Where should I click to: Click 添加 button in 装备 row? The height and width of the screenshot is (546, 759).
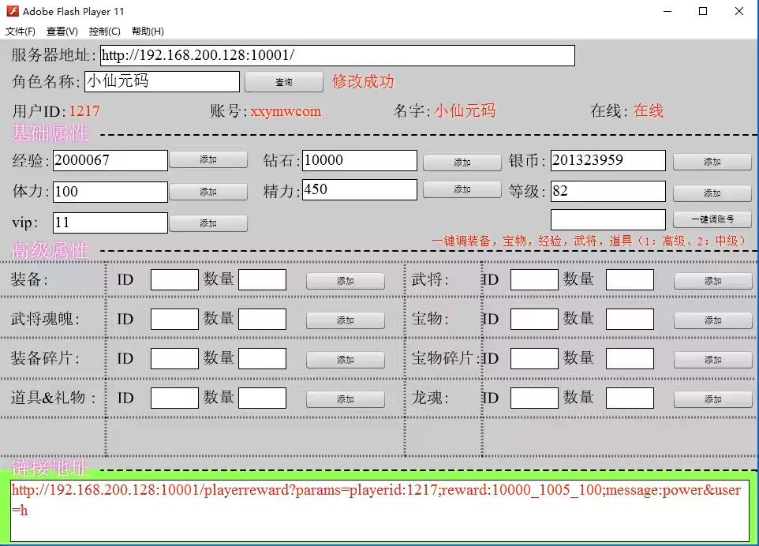(x=346, y=281)
